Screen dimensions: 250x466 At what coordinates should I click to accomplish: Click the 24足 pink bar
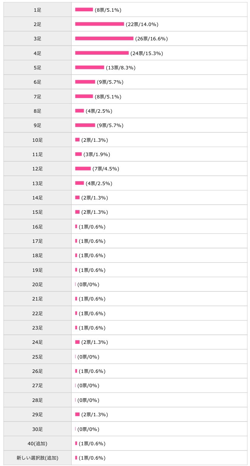point(77,342)
